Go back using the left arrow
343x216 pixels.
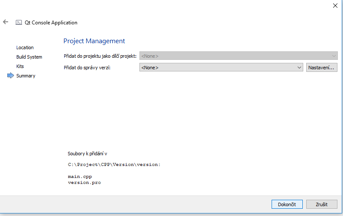click(x=6, y=22)
